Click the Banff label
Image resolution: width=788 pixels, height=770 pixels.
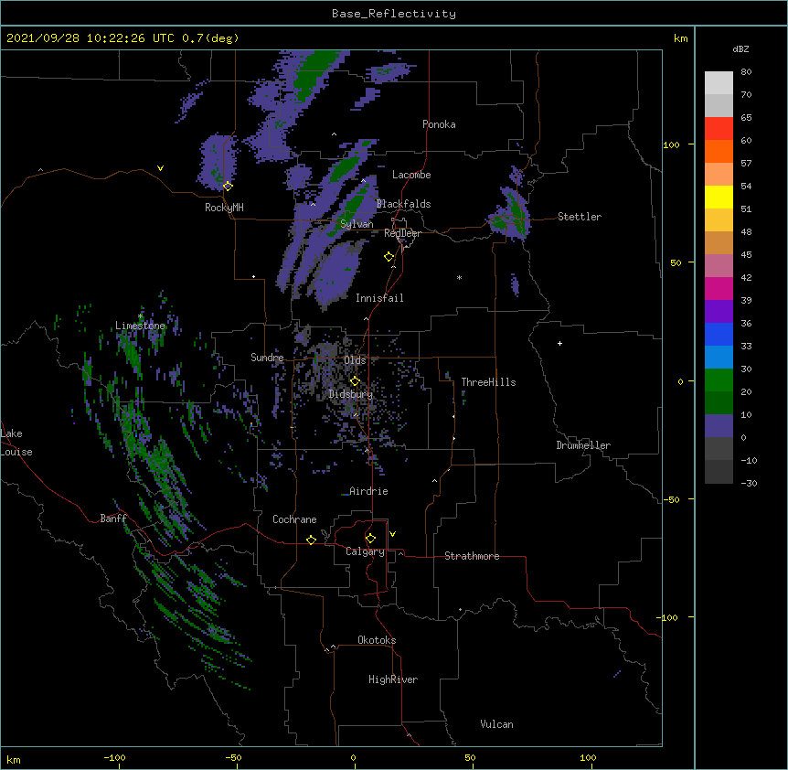click(x=113, y=519)
